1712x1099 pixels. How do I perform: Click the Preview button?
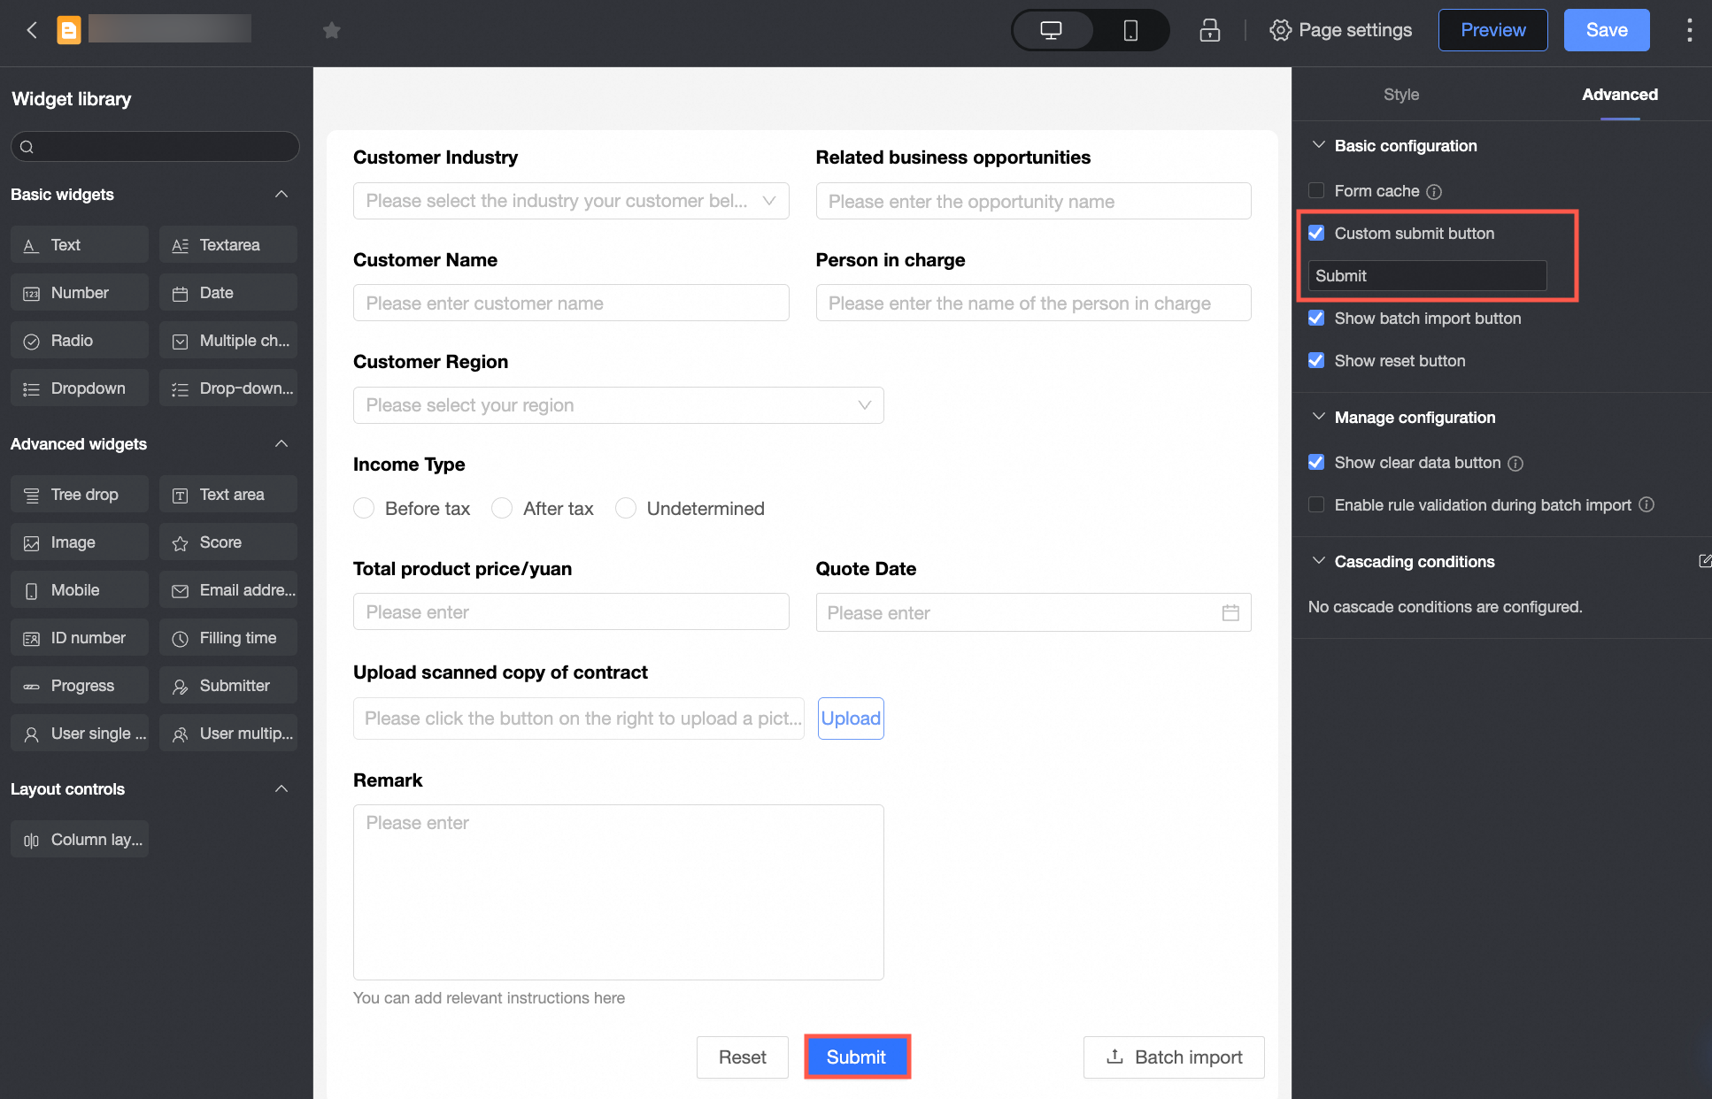pyautogui.click(x=1492, y=30)
